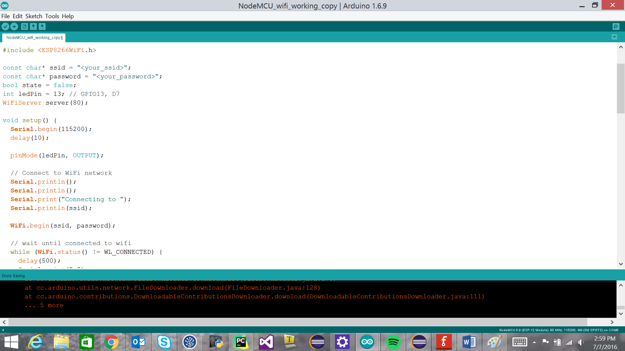This screenshot has height=351, width=625.
Task: Open Spotify from the taskbar
Action: click(x=393, y=342)
